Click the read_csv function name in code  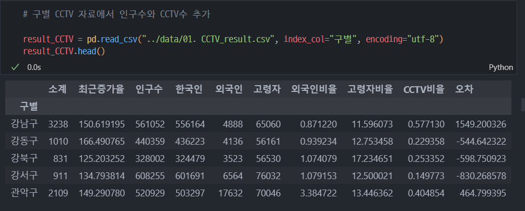[x=119, y=40]
